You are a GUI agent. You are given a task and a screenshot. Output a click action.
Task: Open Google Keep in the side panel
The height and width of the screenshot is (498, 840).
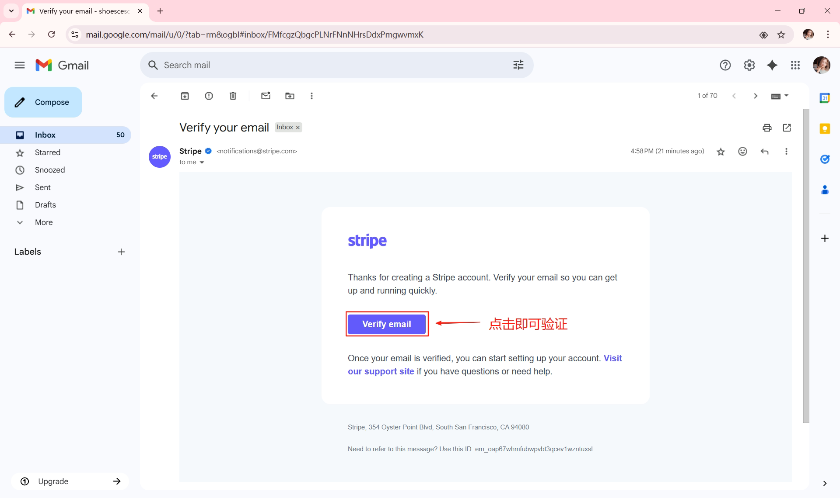(825, 128)
